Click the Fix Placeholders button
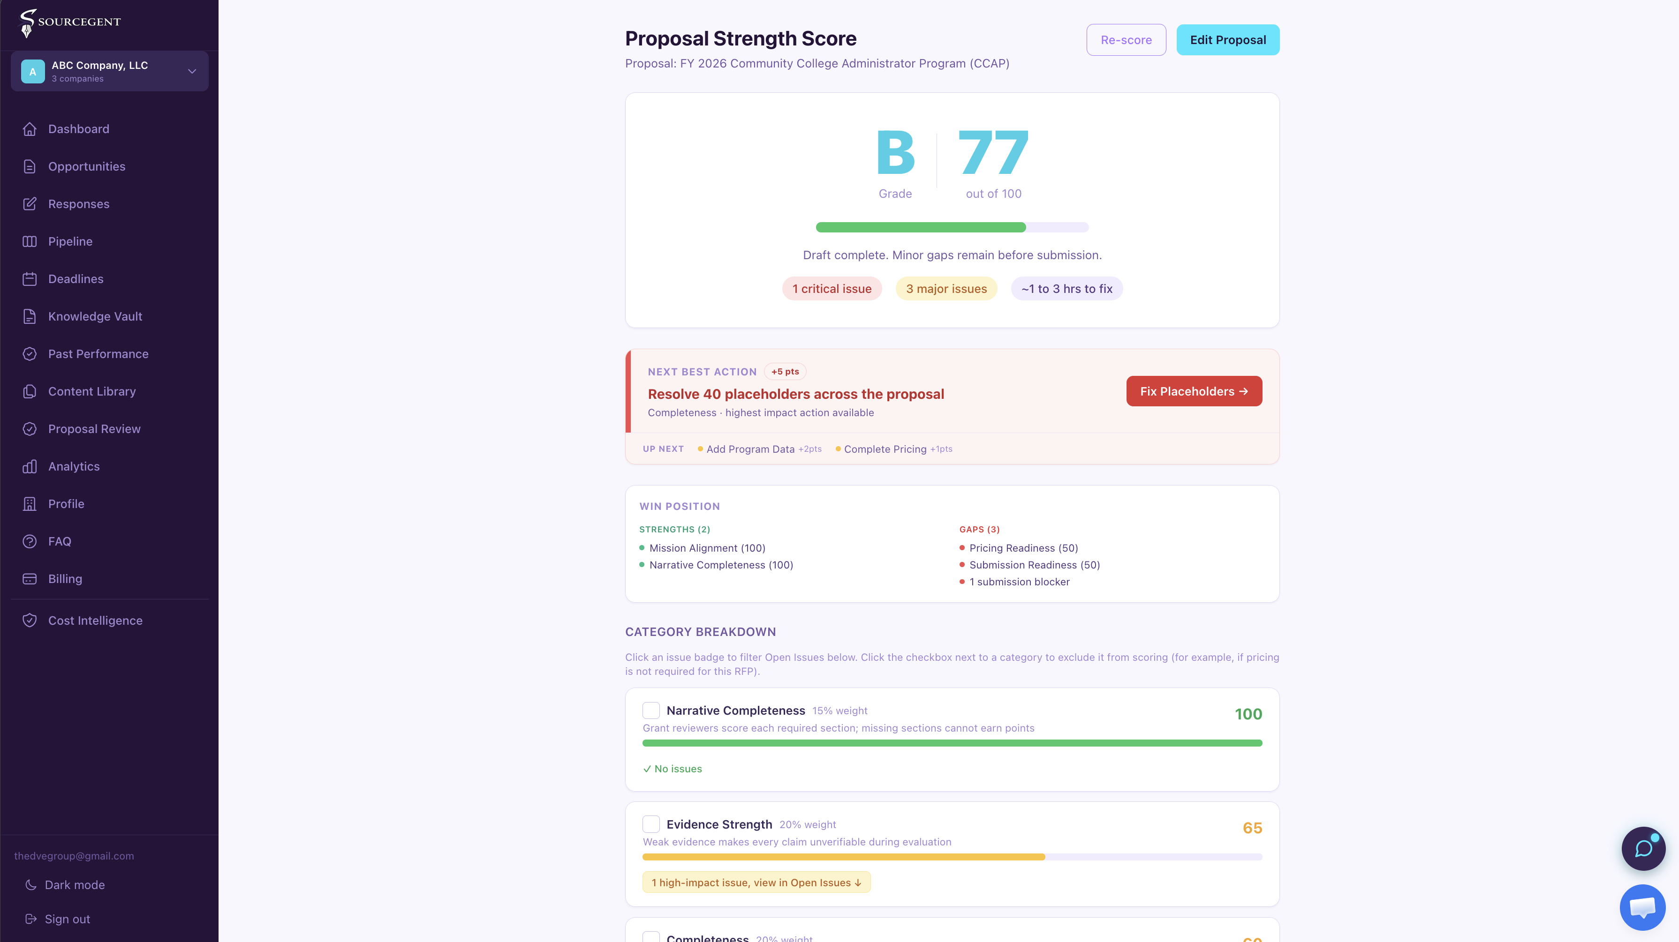The height and width of the screenshot is (942, 1679). pos(1194,391)
